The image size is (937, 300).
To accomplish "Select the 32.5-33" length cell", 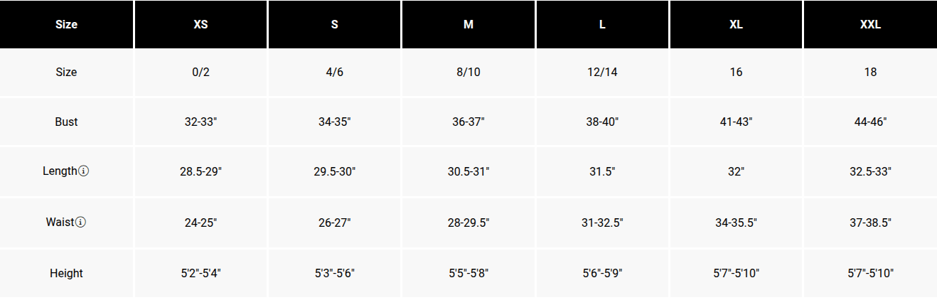I will click(x=870, y=171).
